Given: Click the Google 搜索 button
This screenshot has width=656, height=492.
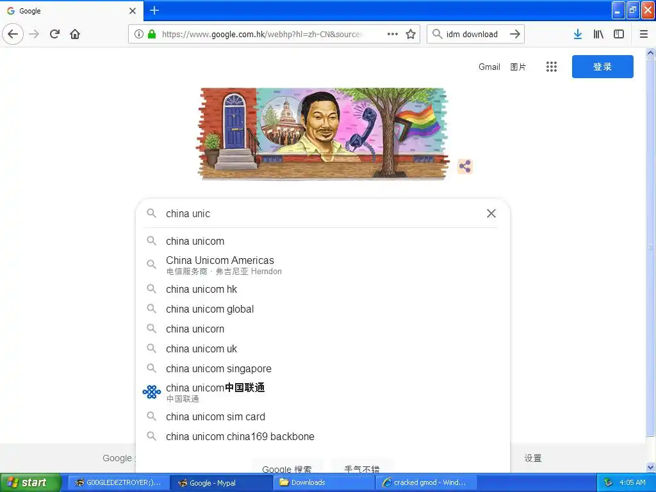Looking at the screenshot, I should click(287, 468).
